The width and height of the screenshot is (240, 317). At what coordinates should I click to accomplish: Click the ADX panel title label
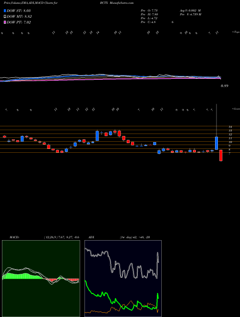92,237
